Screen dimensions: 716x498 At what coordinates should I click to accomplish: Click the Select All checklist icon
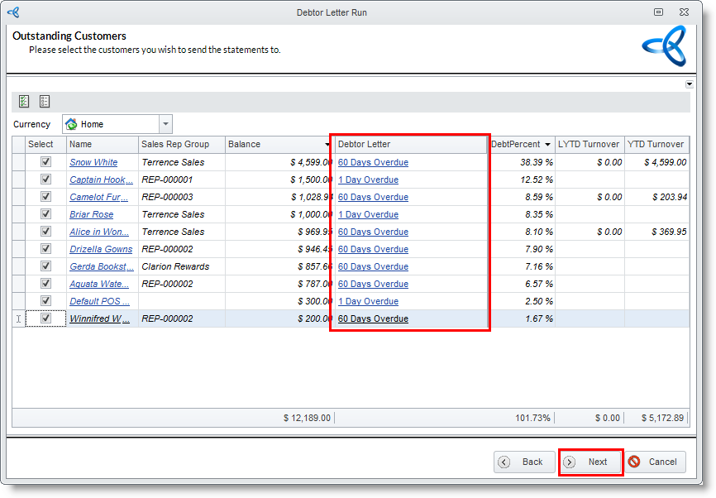tap(24, 102)
